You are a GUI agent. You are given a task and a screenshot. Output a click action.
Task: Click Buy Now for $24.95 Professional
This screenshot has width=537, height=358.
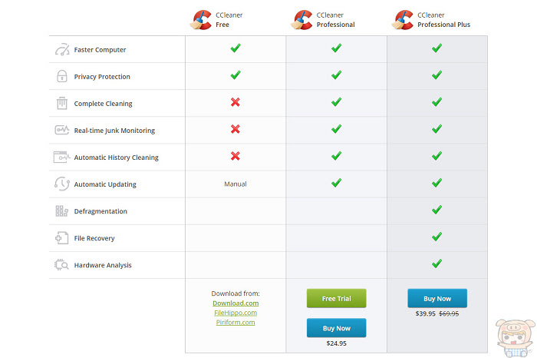point(336,328)
